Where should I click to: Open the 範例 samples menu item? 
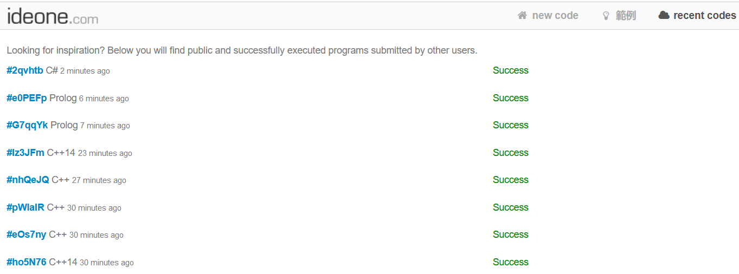pyautogui.click(x=626, y=16)
